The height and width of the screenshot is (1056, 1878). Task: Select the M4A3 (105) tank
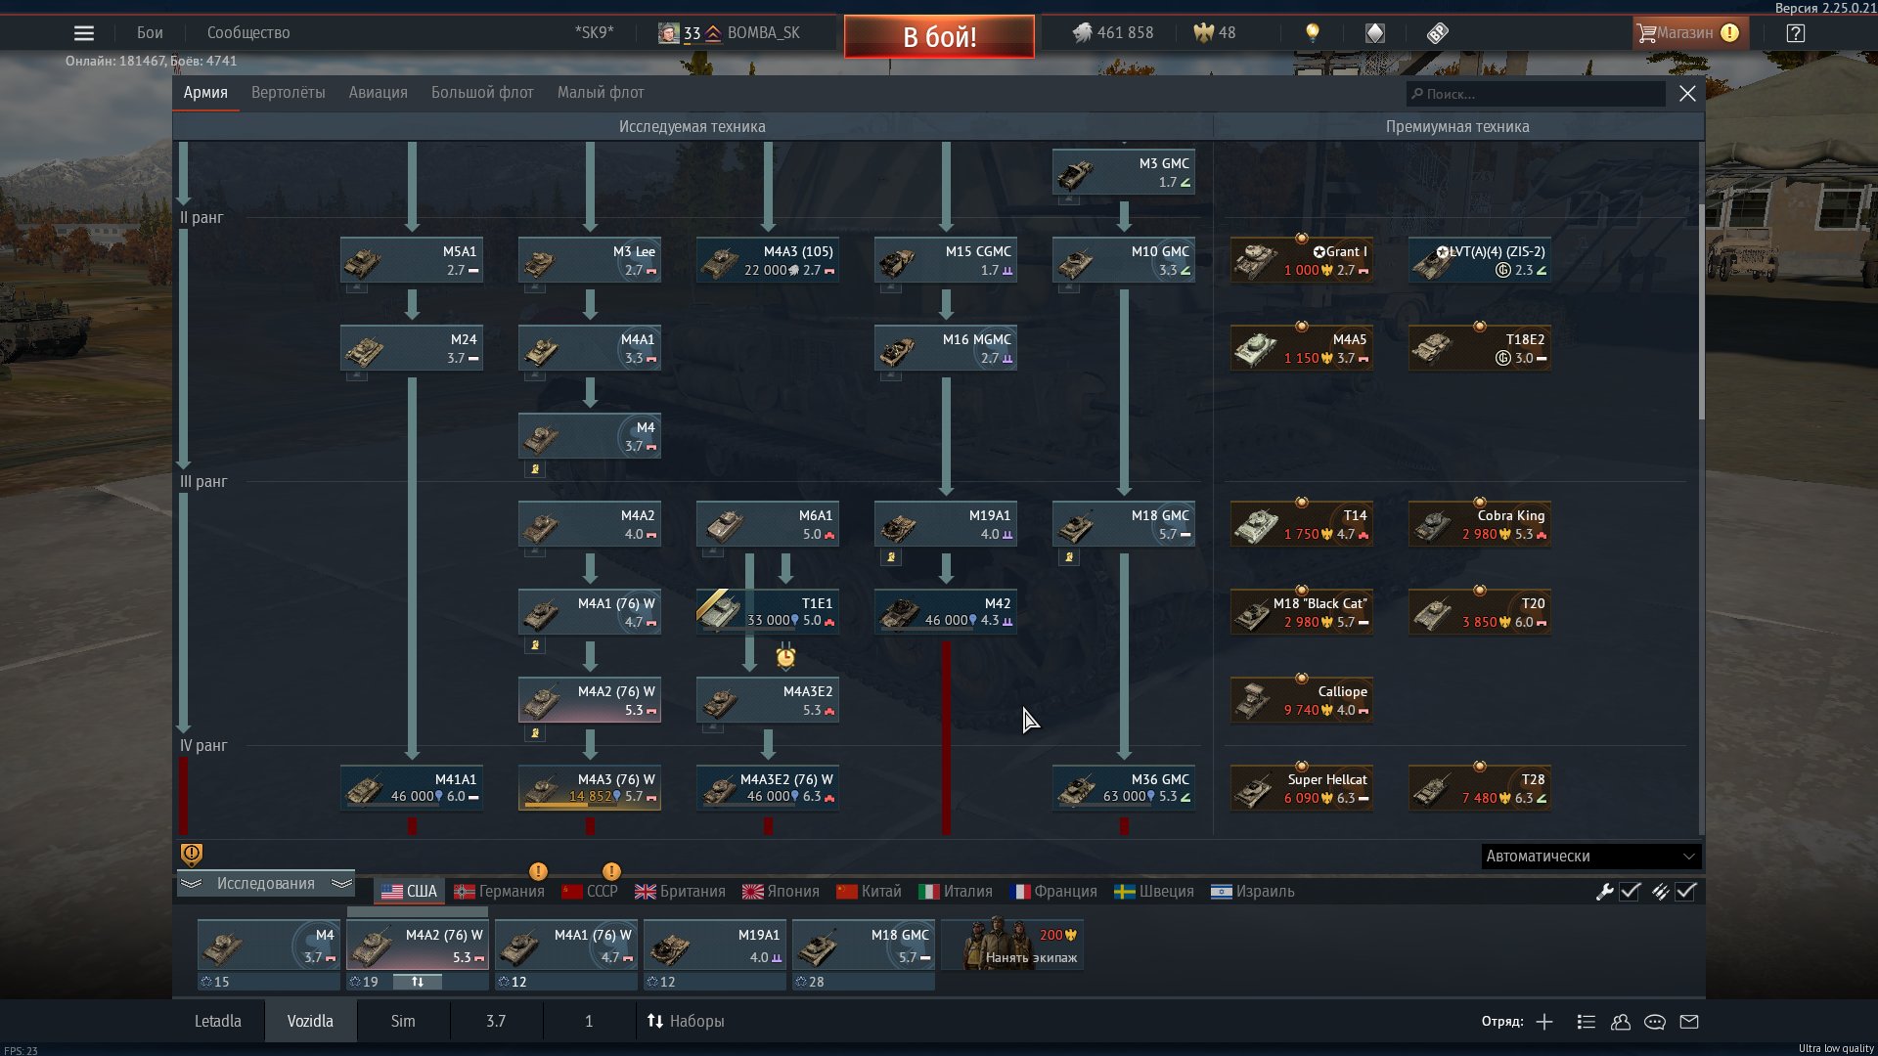[768, 260]
